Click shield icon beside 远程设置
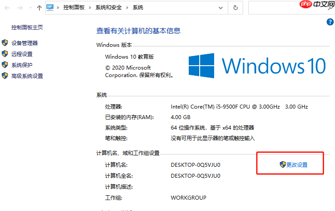The width and height of the screenshot is (335, 211). tap(5, 54)
